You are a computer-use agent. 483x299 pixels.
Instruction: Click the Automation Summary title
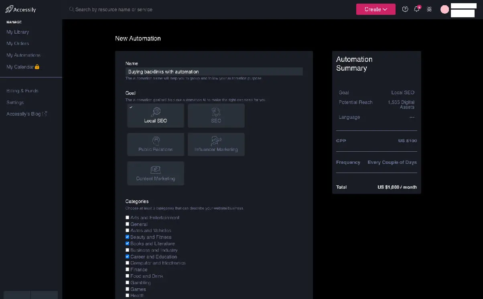[x=354, y=63]
